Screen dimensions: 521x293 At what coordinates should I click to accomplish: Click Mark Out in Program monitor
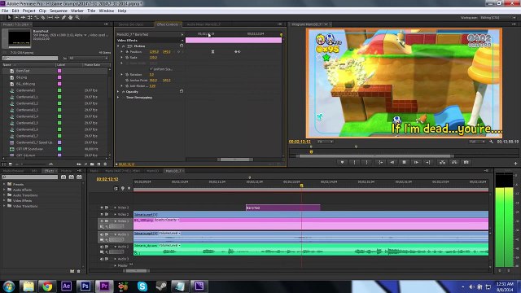click(367, 163)
